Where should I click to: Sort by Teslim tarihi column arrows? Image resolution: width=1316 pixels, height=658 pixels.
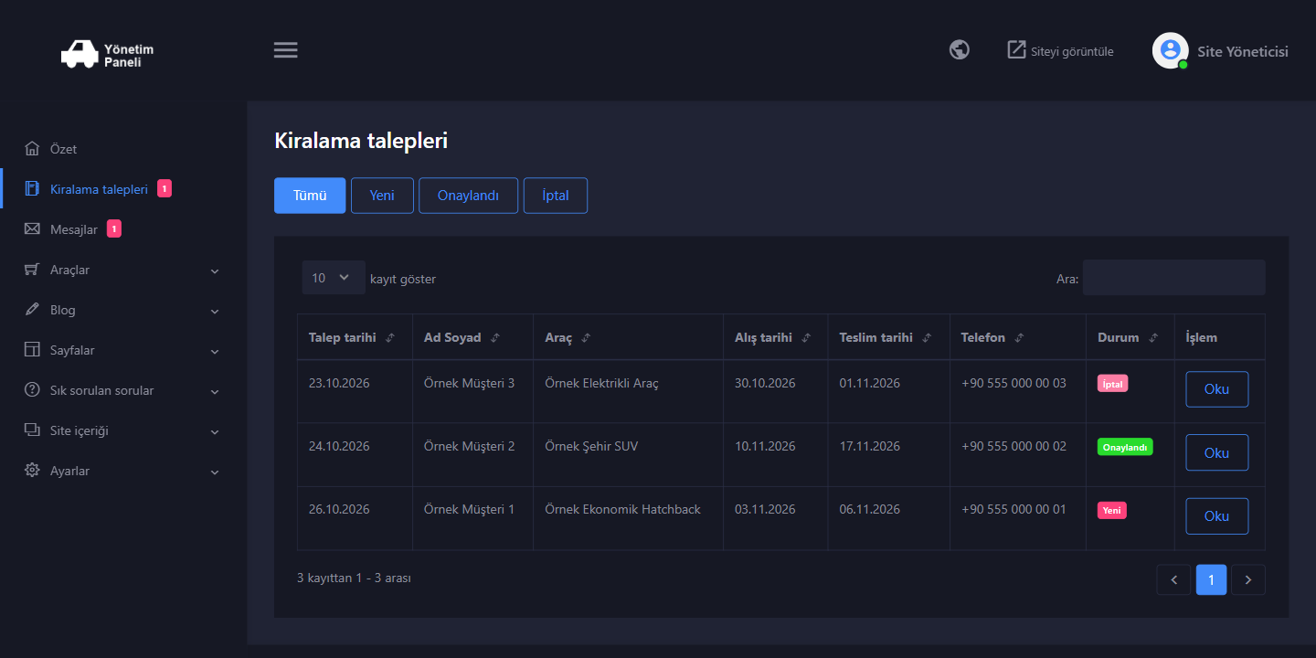pos(927,338)
